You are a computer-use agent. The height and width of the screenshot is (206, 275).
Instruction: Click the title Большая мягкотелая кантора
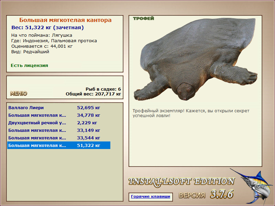point(65,20)
